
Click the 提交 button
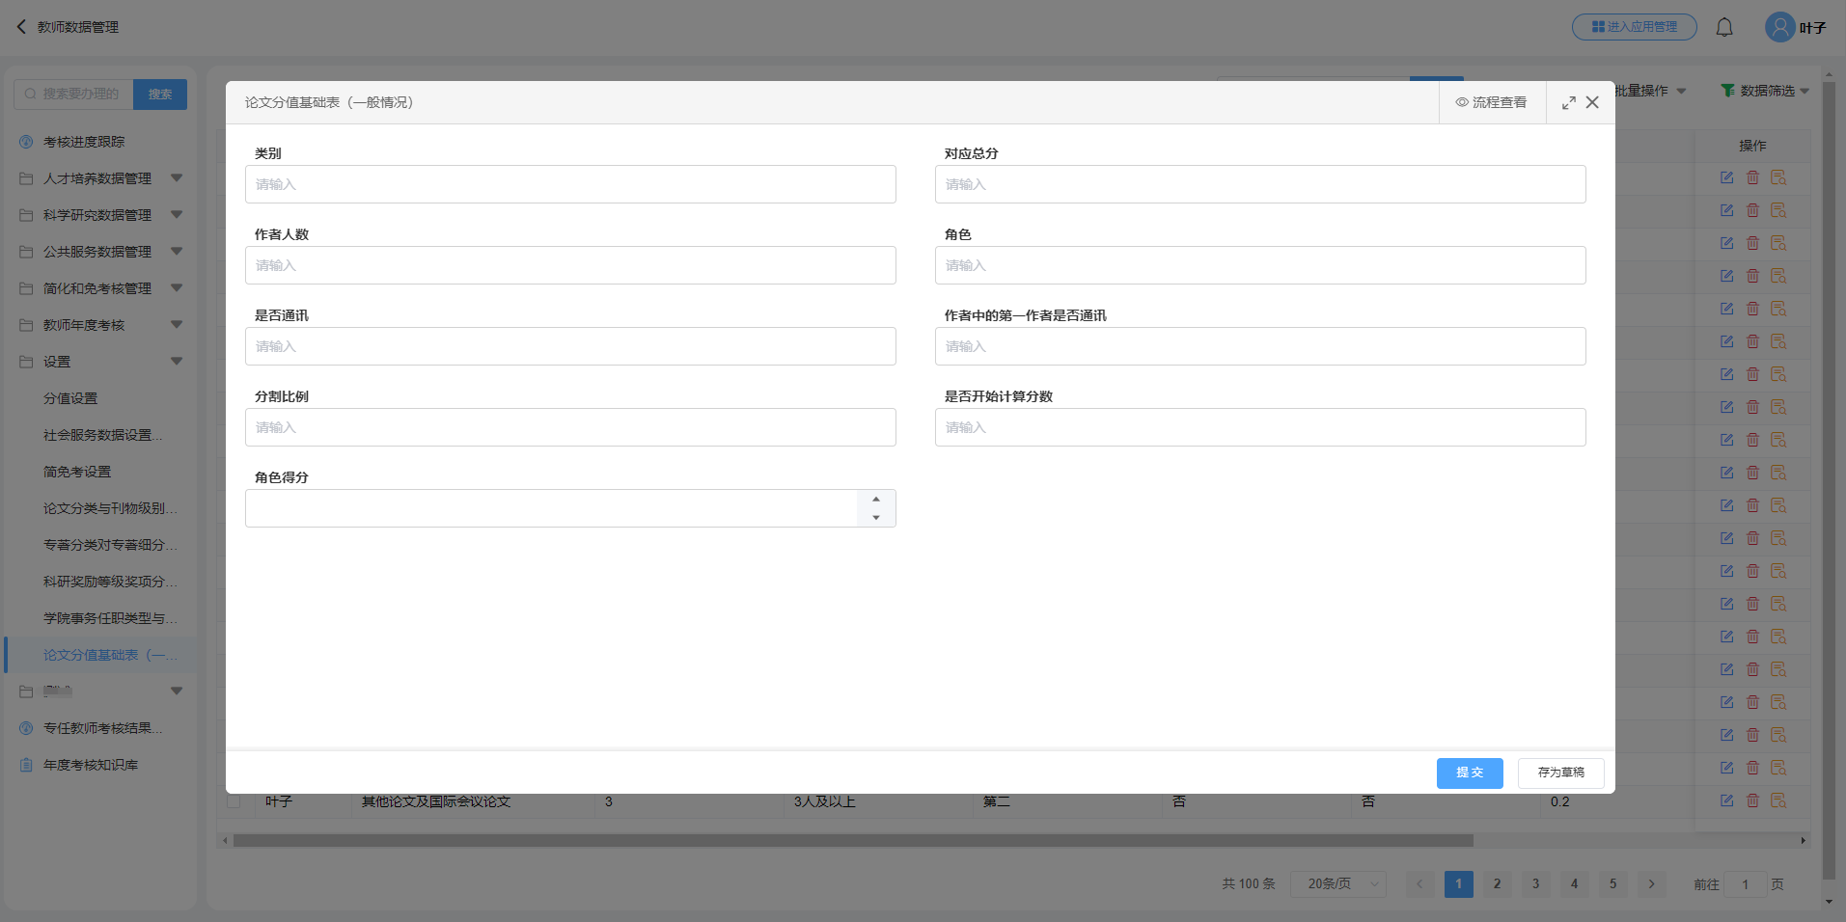tap(1469, 773)
